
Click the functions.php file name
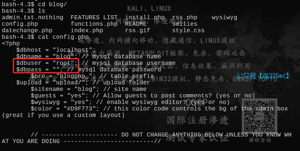click(x=94, y=24)
